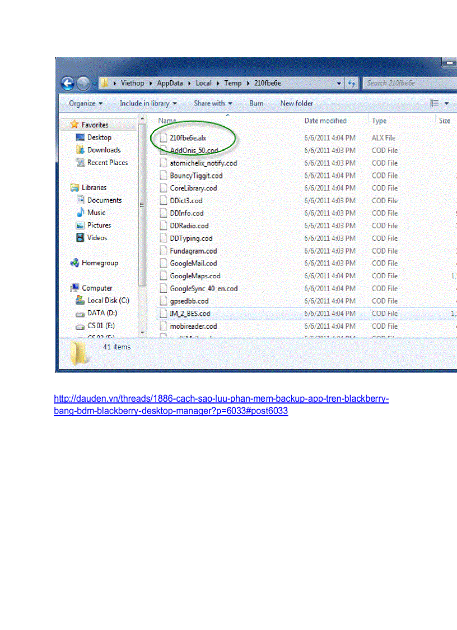
Task: Select the Pictures library icon
Action: pyautogui.click(x=81, y=225)
